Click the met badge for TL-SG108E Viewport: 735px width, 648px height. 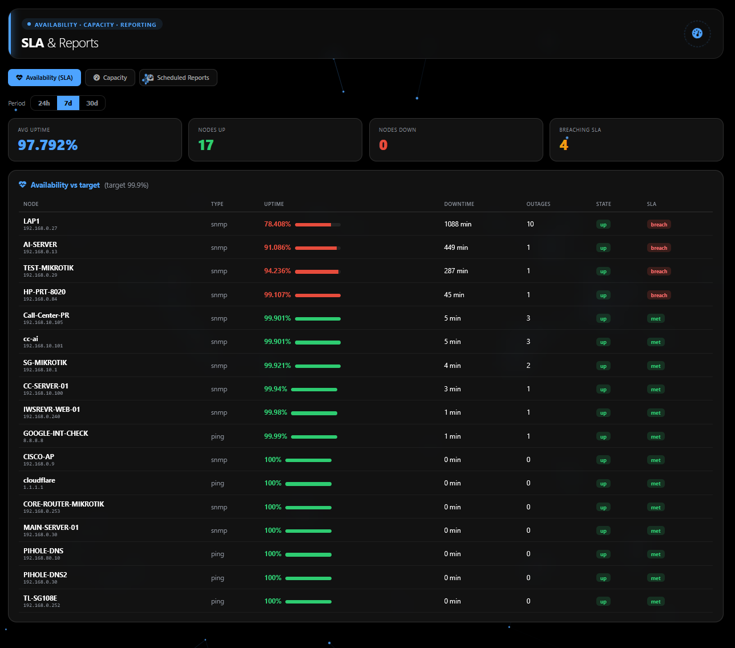click(x=656, y=602)
